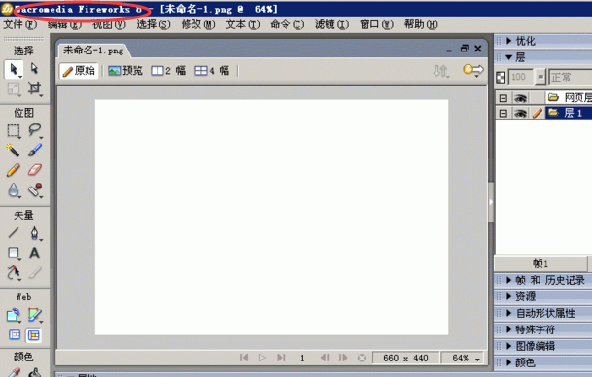This screenshot has width=592, height=377.
Task: Select the Magic Wand tool
Action: [x=14, y=150]
